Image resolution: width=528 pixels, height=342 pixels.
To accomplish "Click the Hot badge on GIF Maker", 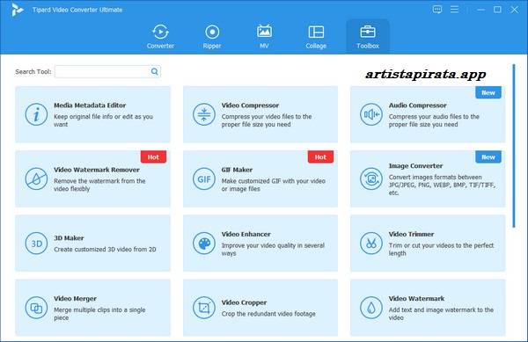I will point(320,156).
